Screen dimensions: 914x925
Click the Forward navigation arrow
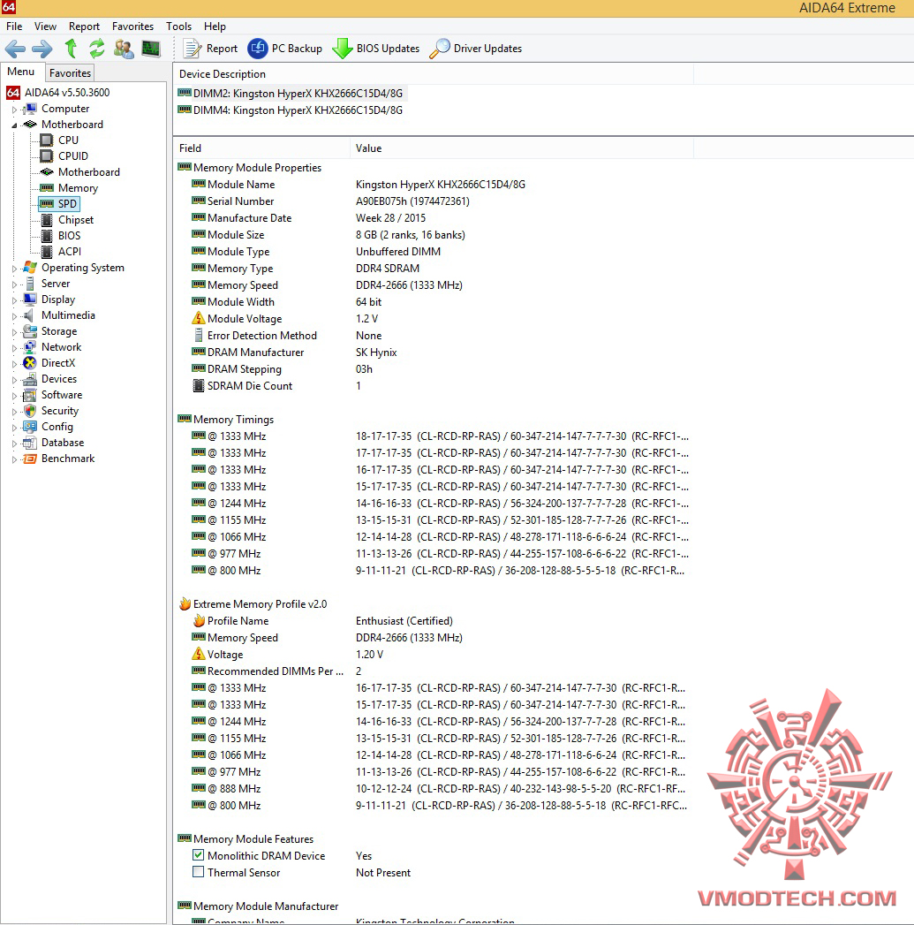pos(42,49)
